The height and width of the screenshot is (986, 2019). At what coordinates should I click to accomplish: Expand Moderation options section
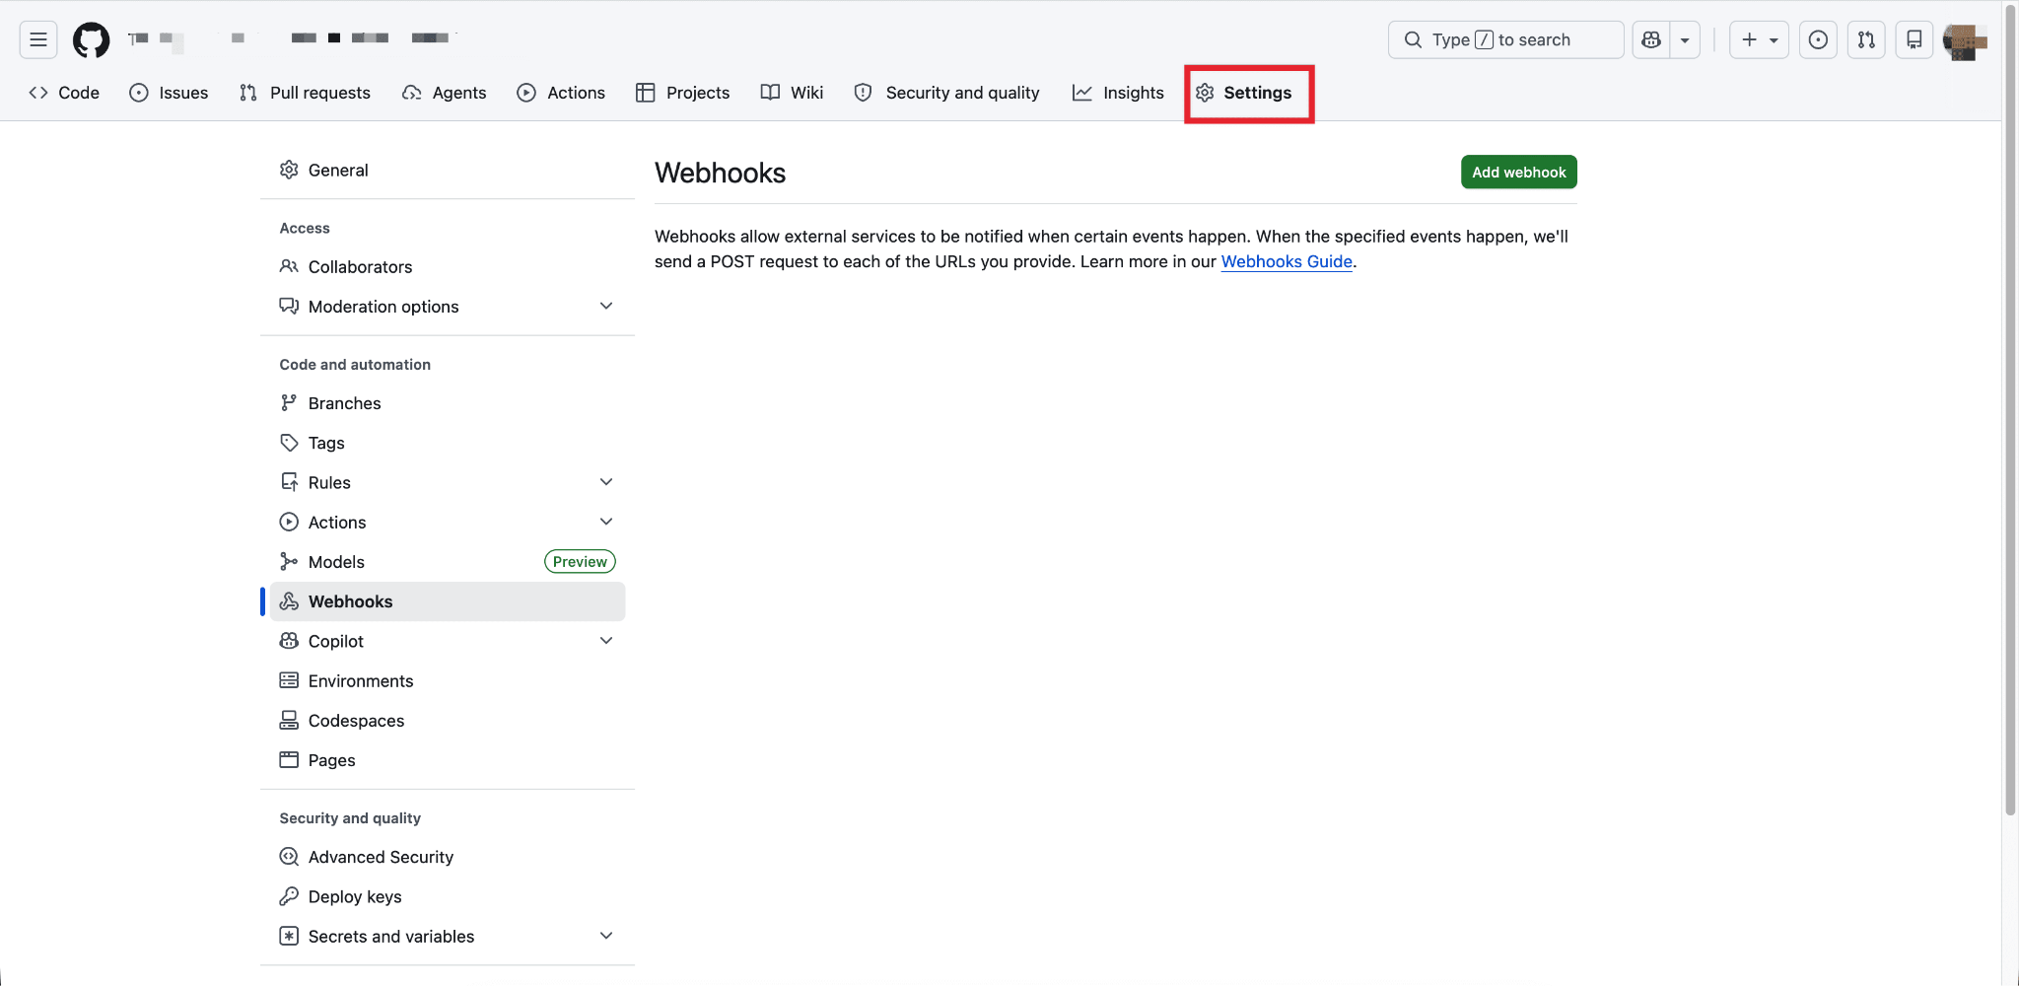coord(605,307)
